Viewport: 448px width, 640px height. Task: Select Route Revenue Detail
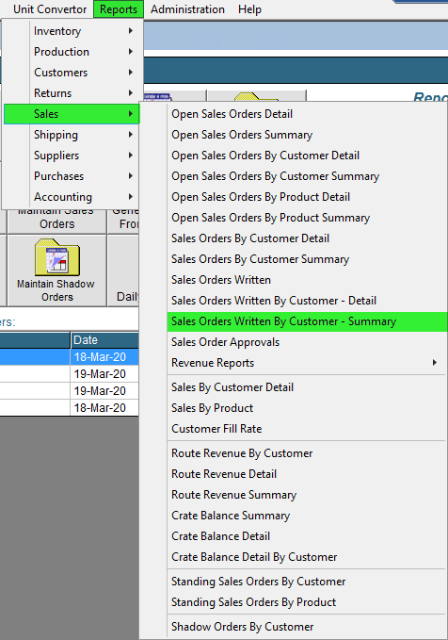point(307,474)
